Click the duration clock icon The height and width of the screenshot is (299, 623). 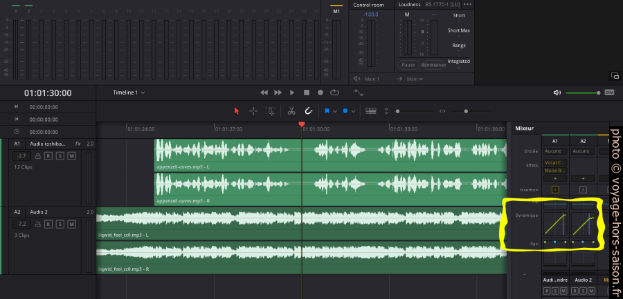coord(17,131)
